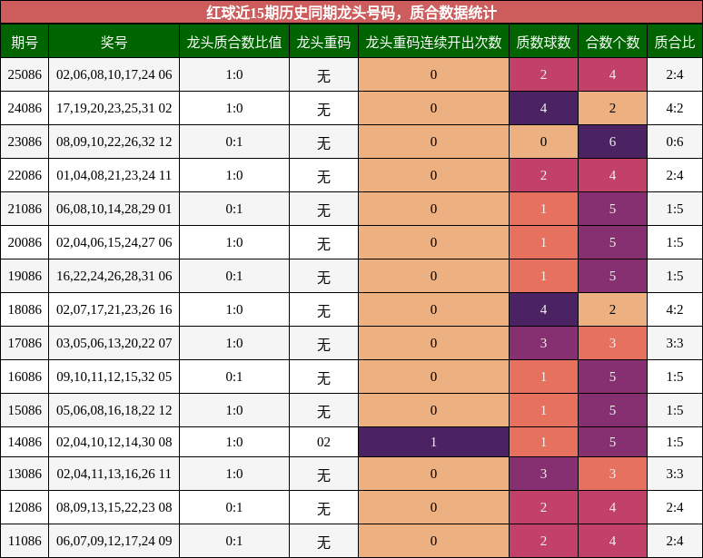Click the 0:6 ratio in row 23086
Viewport: 703px width, 558px height.
pos(675,142)
